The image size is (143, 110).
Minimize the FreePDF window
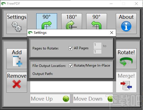coord(111,4)
